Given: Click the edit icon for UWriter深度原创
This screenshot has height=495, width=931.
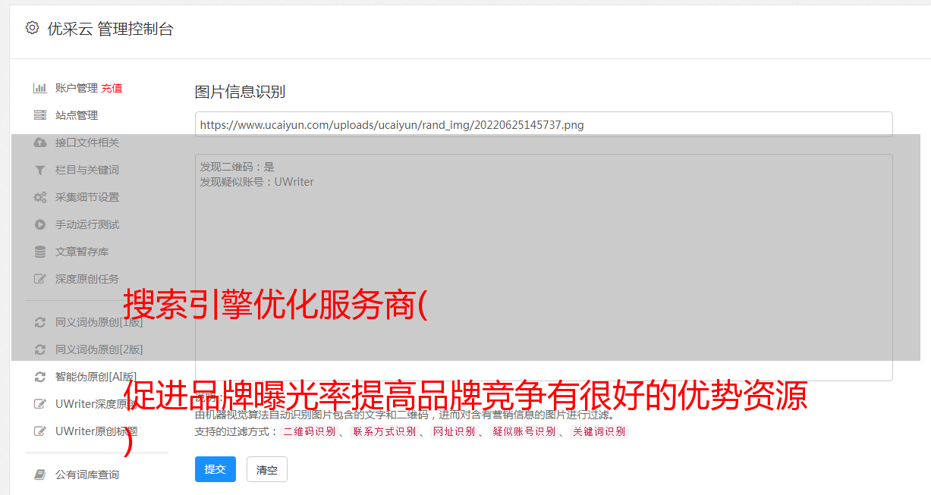Looking at the screenshot, I should click(40, 404).
